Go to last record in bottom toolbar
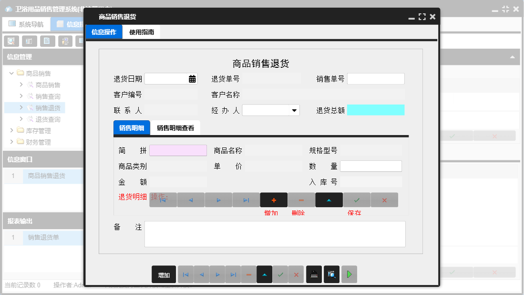Viewport: 524px width, 295px height. (x=233, y=274)
